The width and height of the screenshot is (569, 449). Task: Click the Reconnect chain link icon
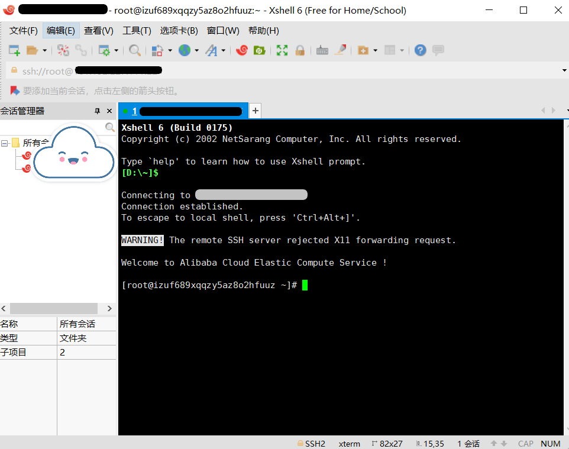pyautogui.click(x=80, y=50)
